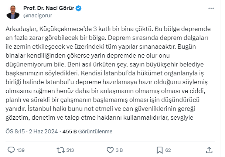
Task: Open the ÖS 8:15 timestamp link
Action: coord(14,132)
